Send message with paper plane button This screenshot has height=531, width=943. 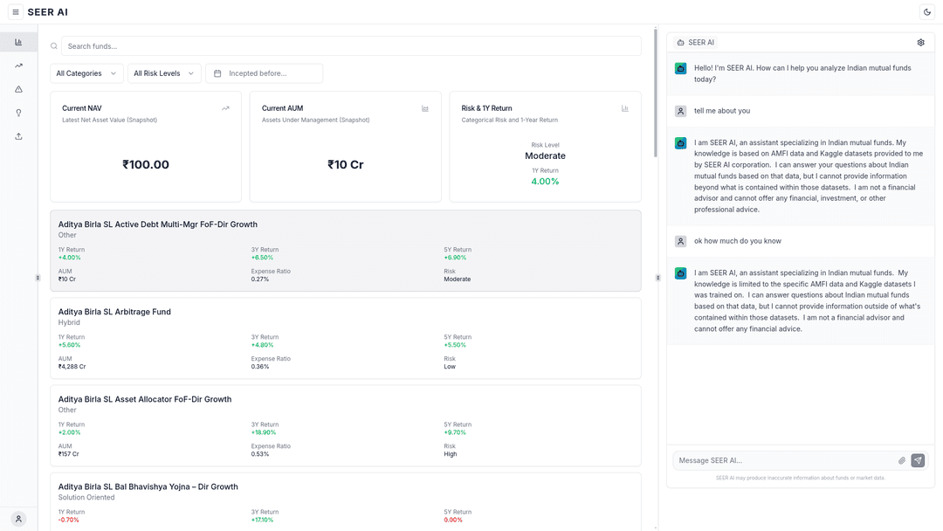tap(918, 460)
